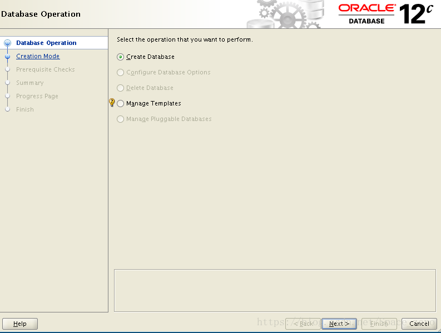Image resolution: width=441 pixels, height=333 pixels.
Task: Click the Prerequisite Checks step
Action: (45, 69)
